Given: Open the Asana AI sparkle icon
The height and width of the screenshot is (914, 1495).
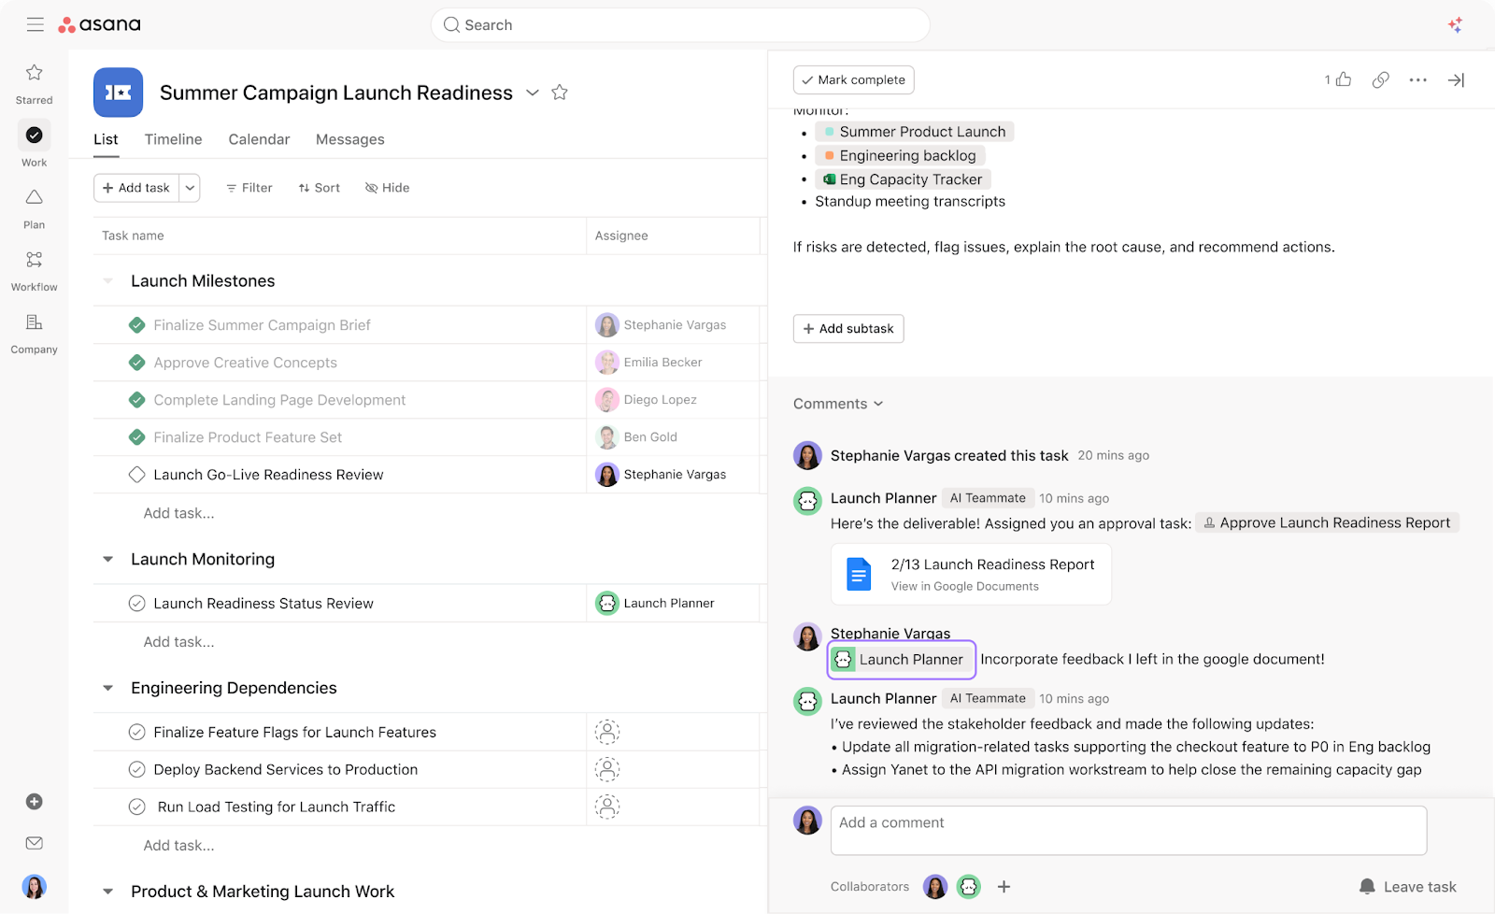Looking at the screenshot, I should 1455,25.
